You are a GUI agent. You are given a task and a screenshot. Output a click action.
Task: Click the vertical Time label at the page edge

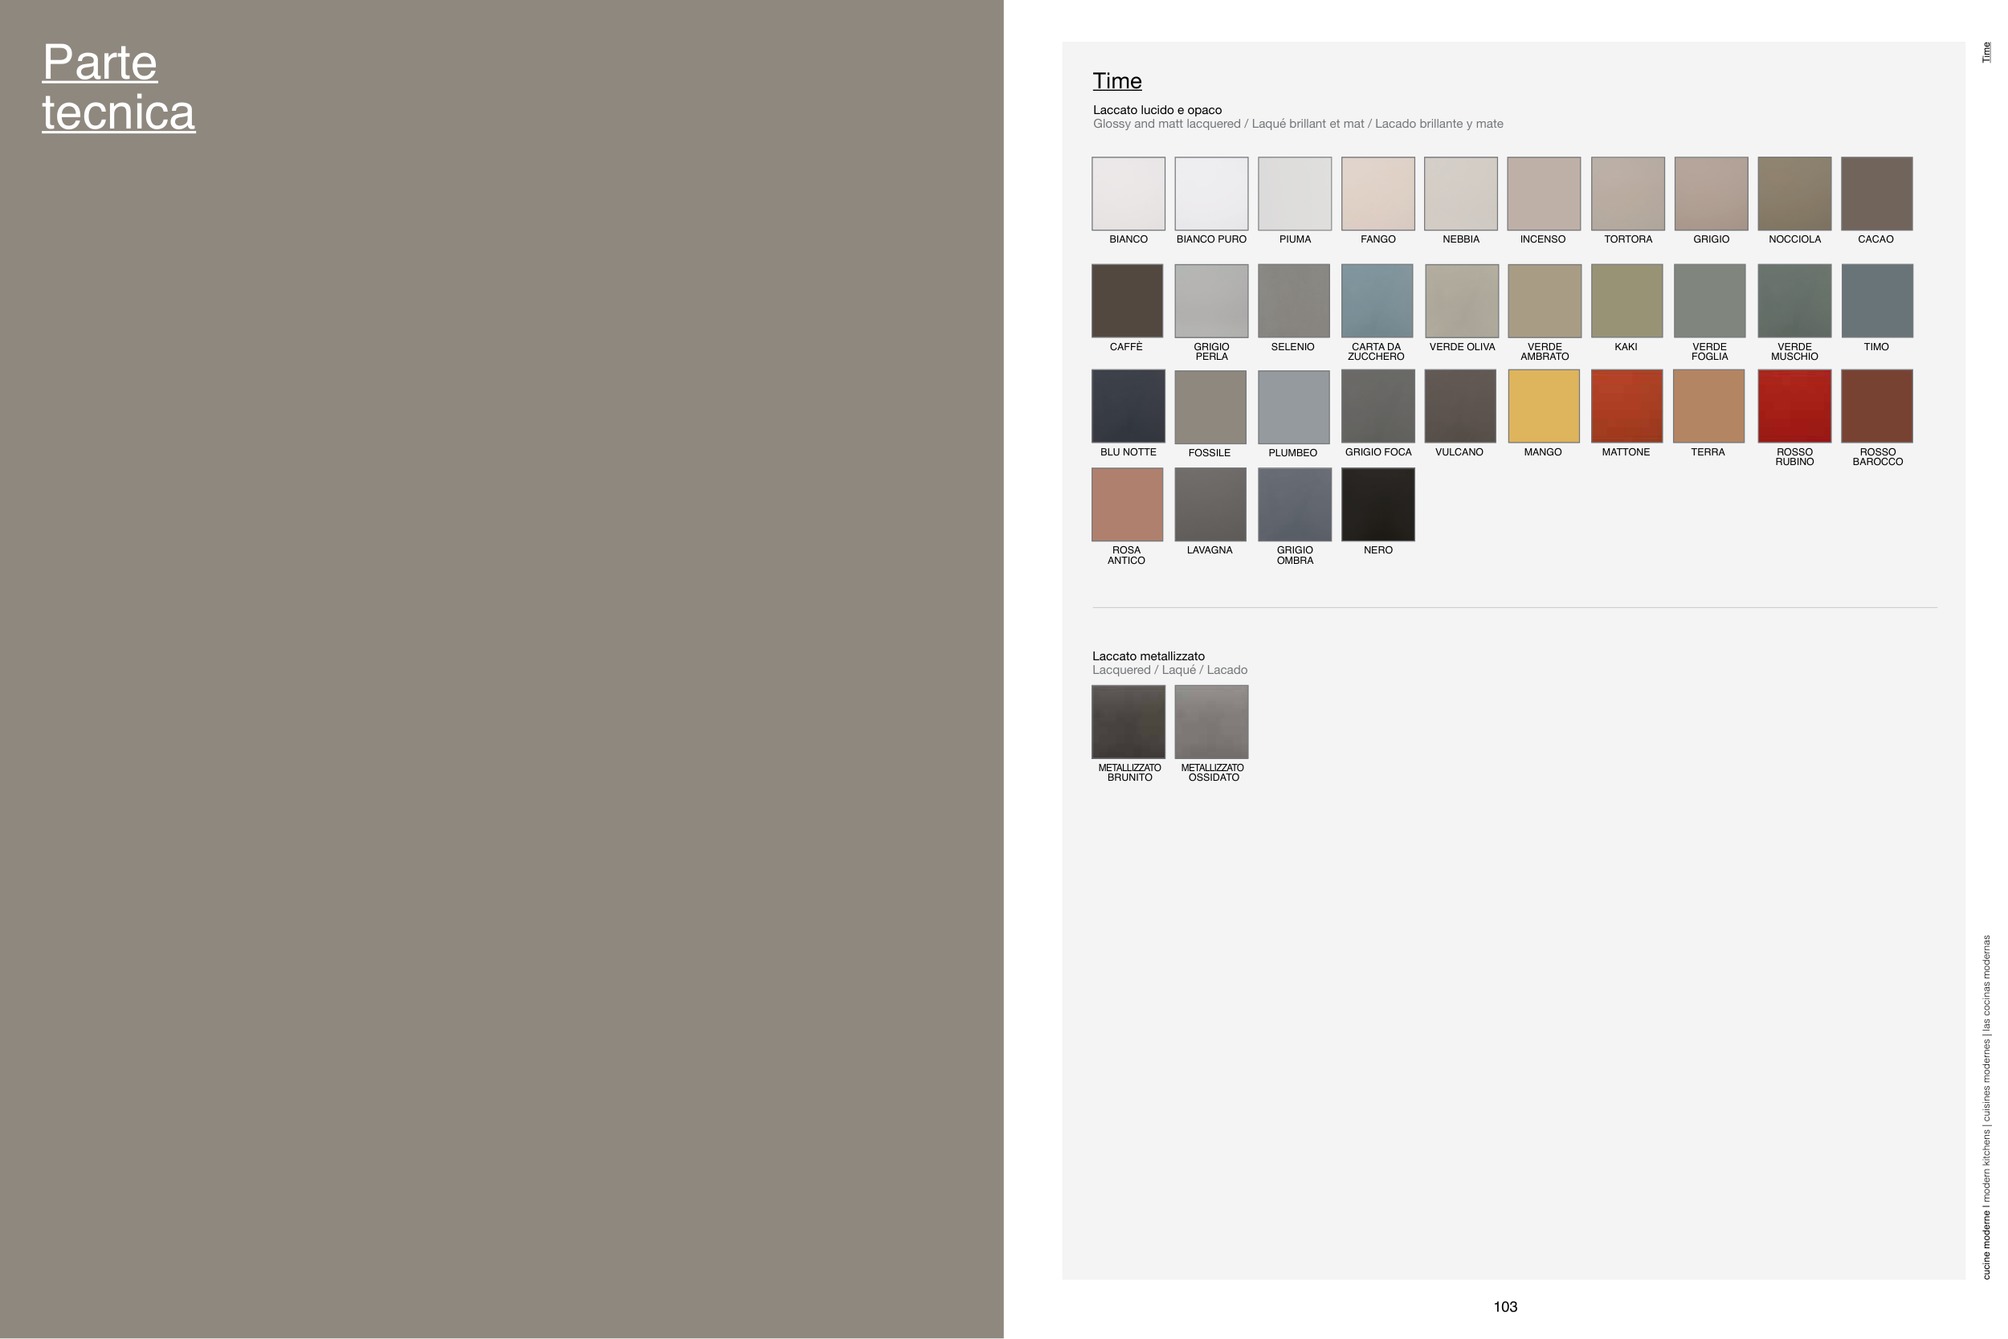click(x=1986, y=52)
